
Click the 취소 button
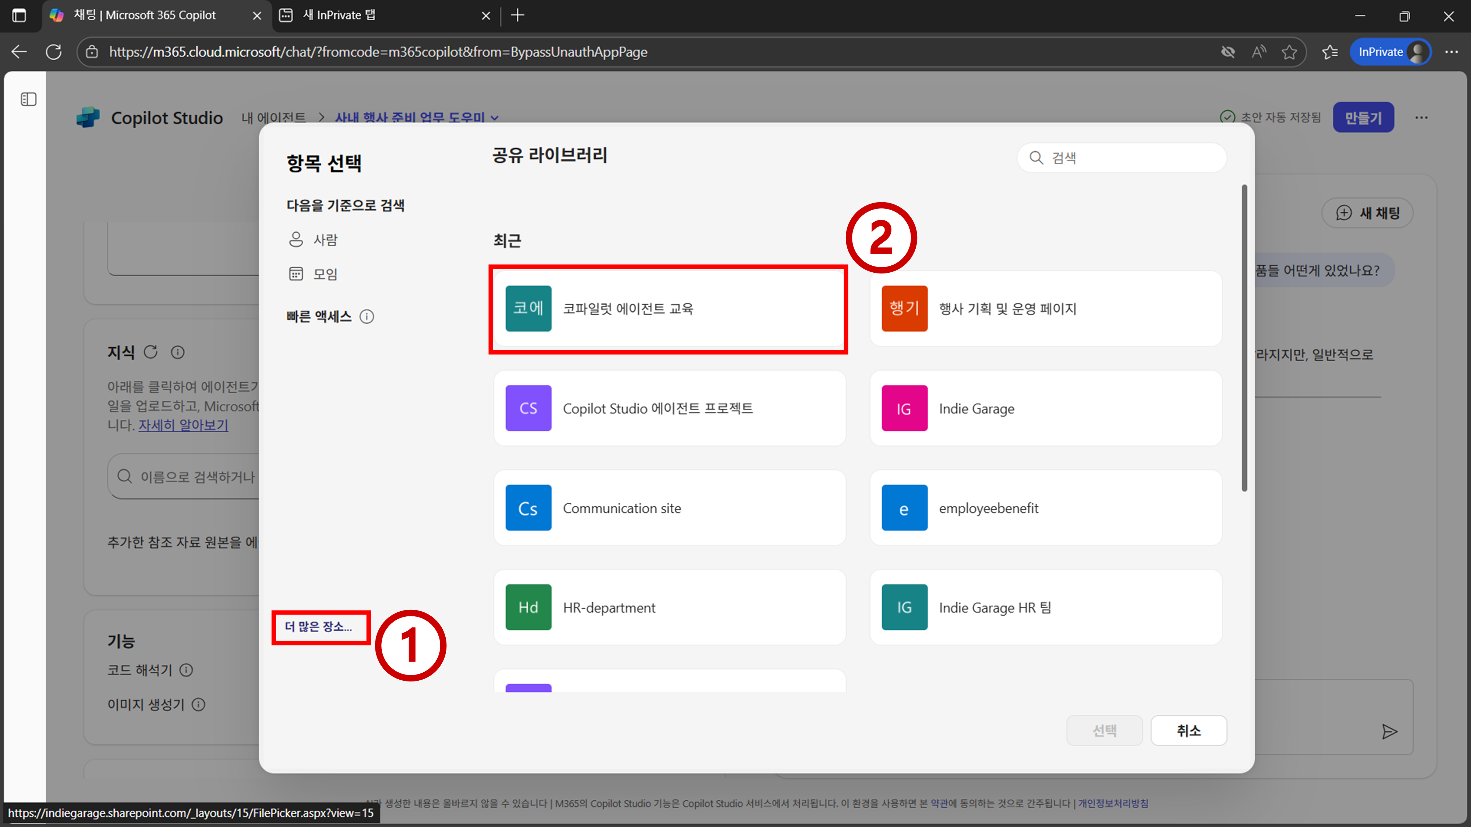tap(1188, 731)
